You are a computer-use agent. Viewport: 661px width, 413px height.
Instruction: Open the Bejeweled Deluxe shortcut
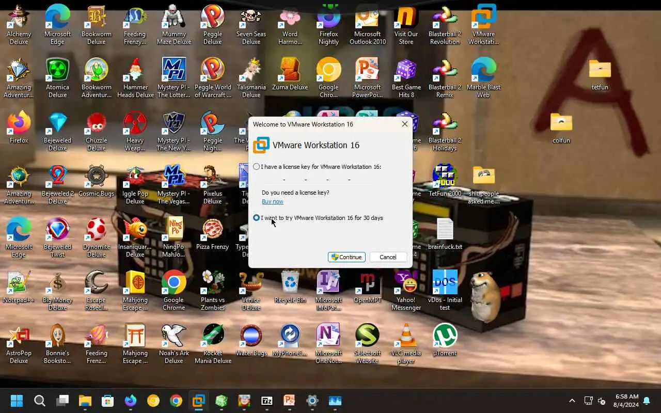[x=57, y=131]
